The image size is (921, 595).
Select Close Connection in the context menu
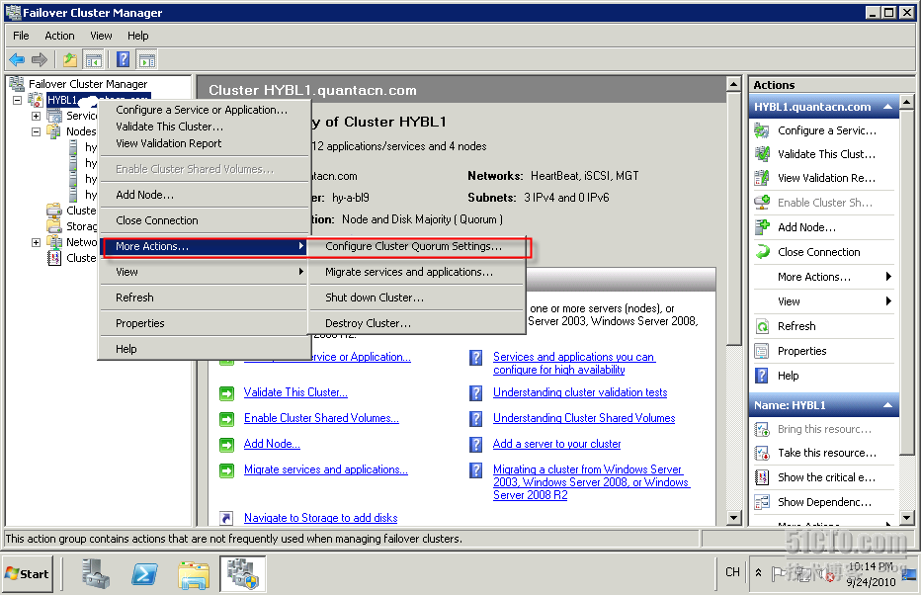204,220
